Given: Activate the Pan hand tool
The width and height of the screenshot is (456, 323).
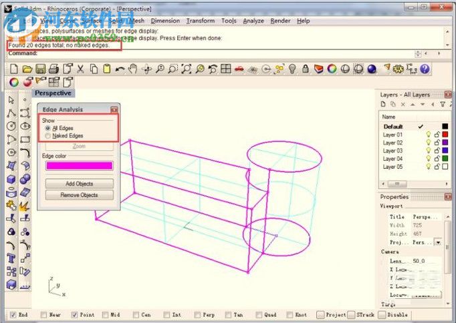Looking at the screenshot, I should pos(133,69).
